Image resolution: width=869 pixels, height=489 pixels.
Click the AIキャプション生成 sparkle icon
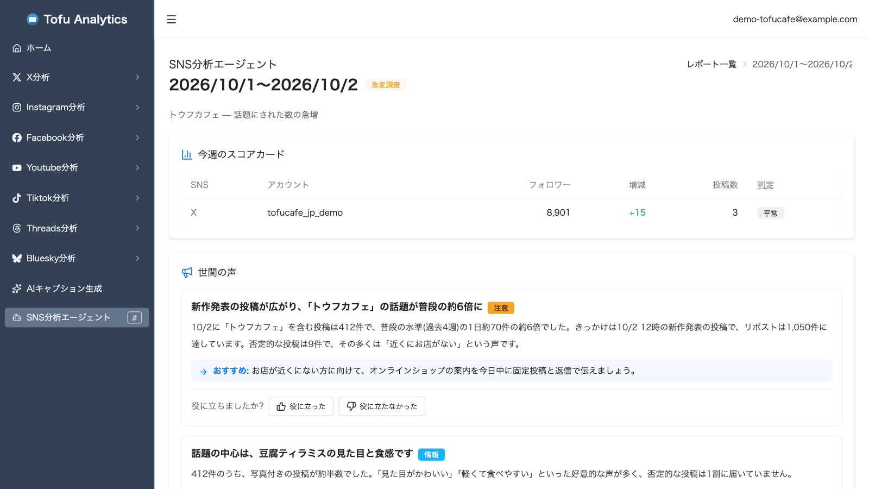point(17,289)
